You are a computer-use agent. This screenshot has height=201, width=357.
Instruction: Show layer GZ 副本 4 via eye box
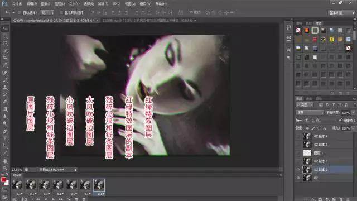[298, 136]
